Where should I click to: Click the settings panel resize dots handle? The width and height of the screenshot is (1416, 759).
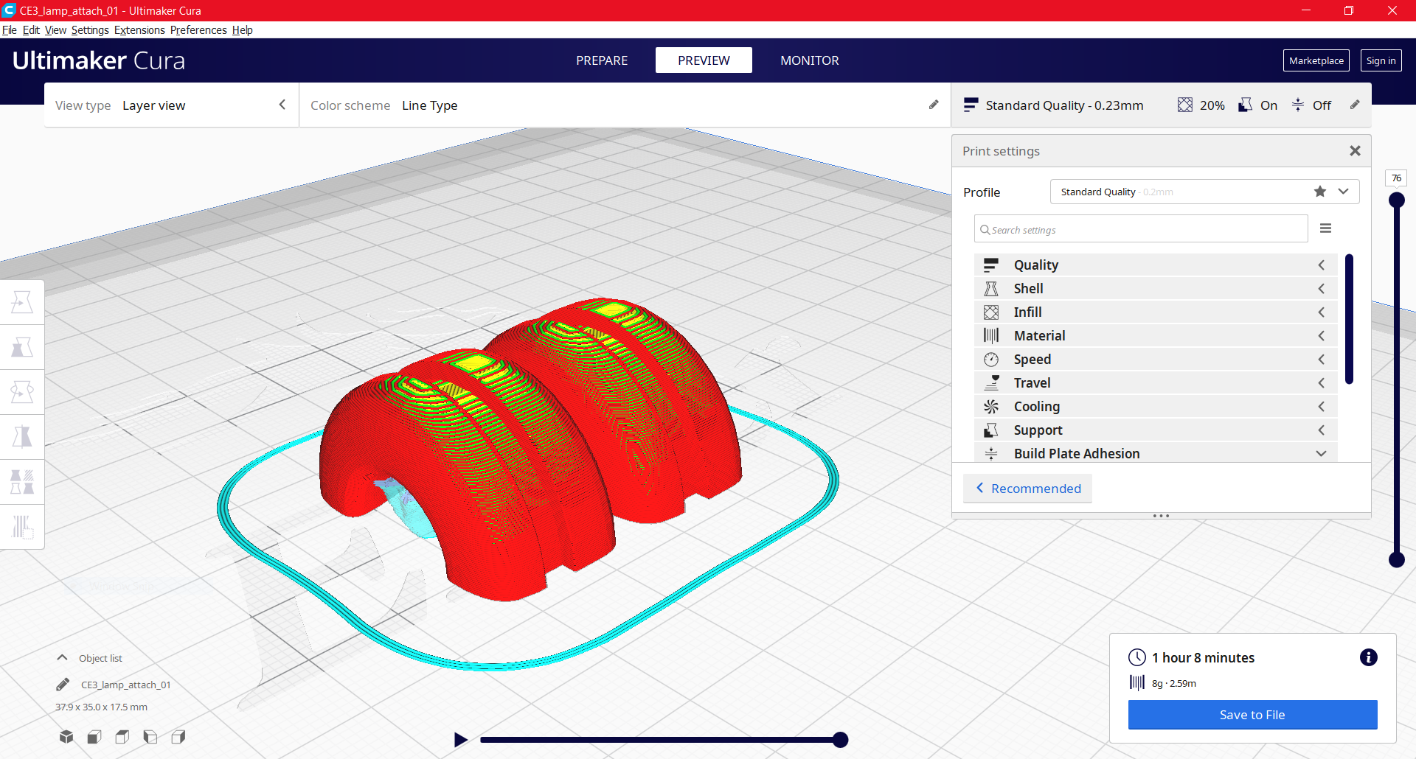click(x=1161, y=516)
